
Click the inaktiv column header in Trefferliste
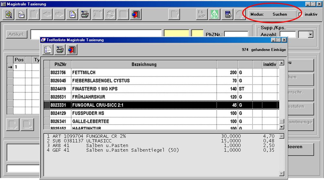coord(270,65)
